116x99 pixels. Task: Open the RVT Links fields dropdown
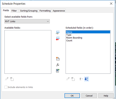point(27,21)
